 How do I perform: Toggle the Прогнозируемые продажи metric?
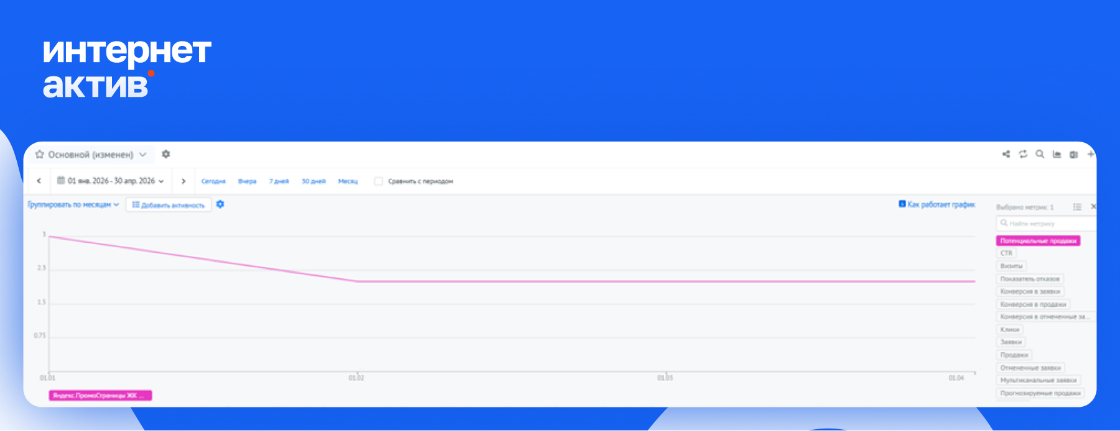click(1040, 393)
